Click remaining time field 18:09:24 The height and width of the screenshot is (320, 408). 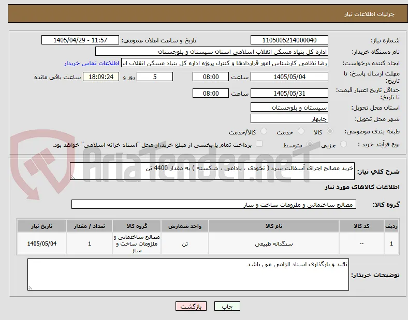pyautogui.click(x=101, y=77)
